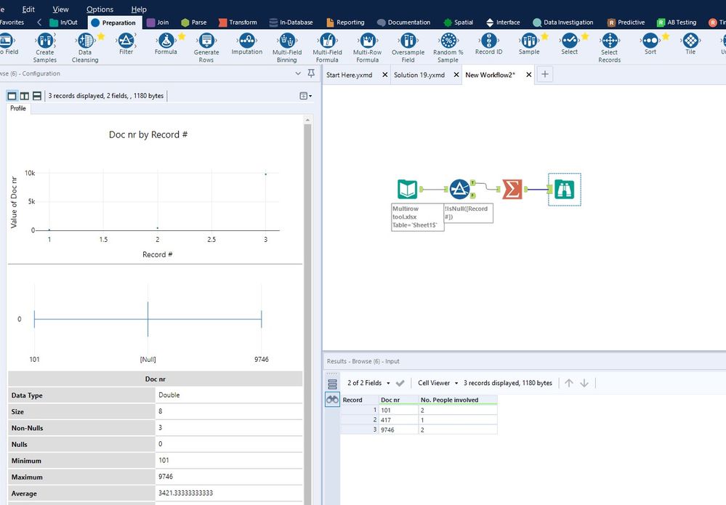Select the Multi-Field Binning tool
This screenshot has width=726, height=505.
(287, 48)
